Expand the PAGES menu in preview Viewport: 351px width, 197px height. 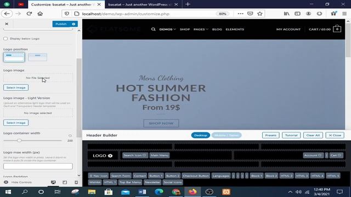[201, 29]
